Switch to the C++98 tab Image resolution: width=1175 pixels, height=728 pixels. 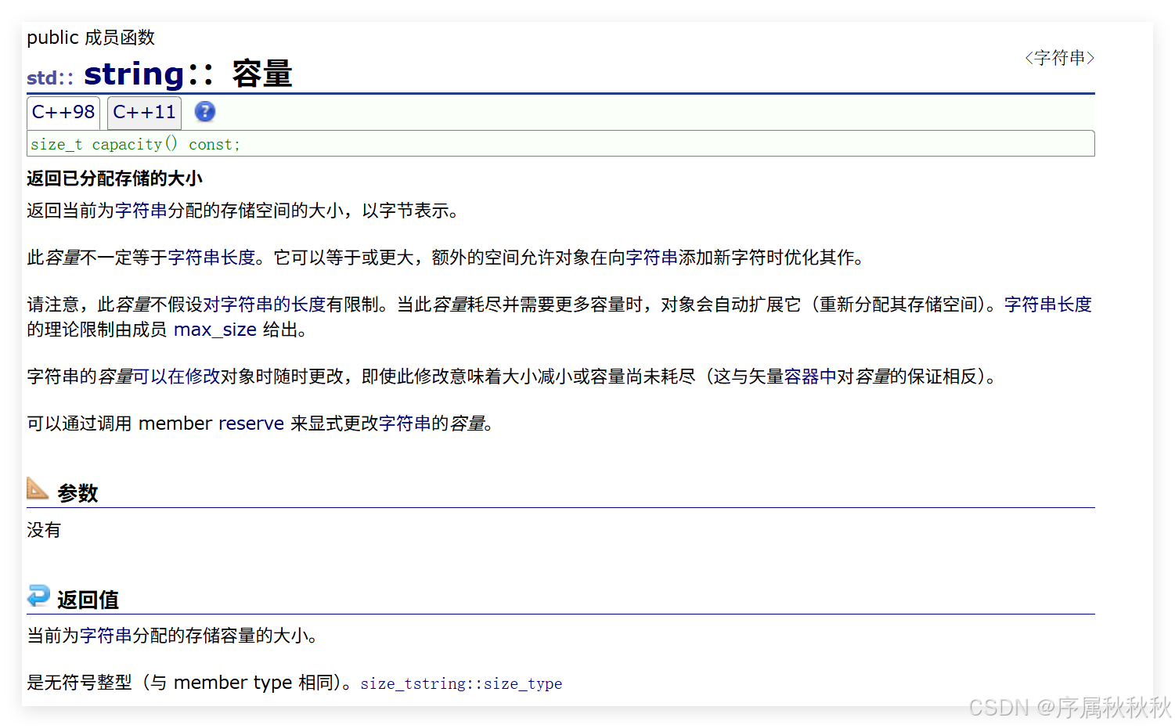pos(63,112)
